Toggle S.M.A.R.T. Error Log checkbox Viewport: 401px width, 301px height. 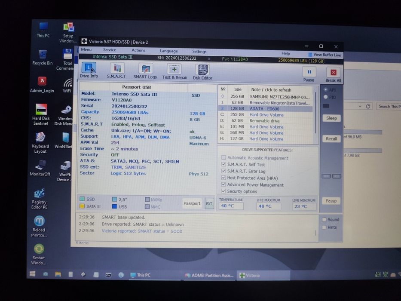click(223, 171)
